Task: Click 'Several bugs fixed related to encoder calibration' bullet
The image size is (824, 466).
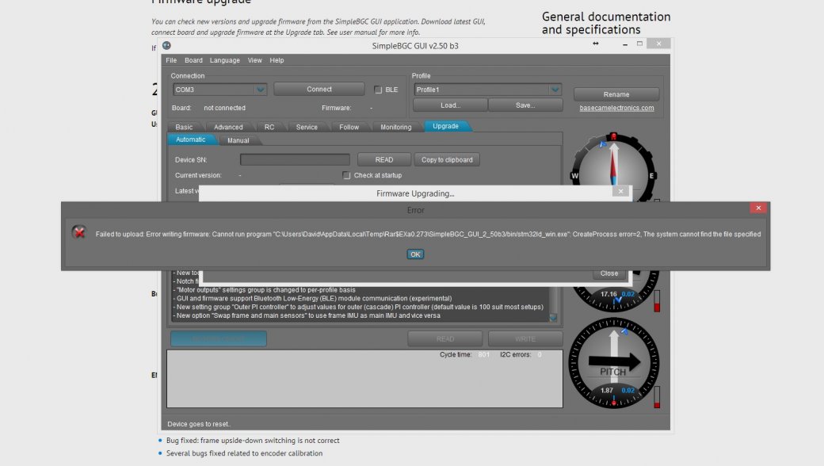Action: (244, 453)
